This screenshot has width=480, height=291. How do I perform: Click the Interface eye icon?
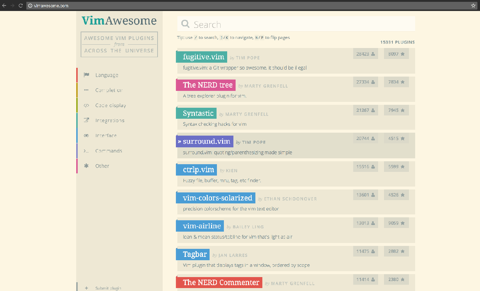click(x=86, y=136)
